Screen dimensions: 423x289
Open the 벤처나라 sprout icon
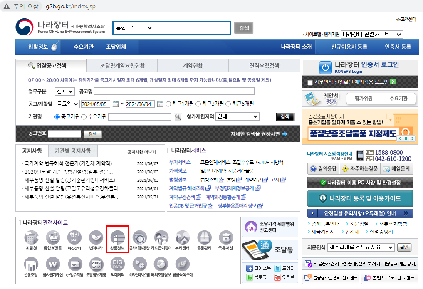click(96, 238)
